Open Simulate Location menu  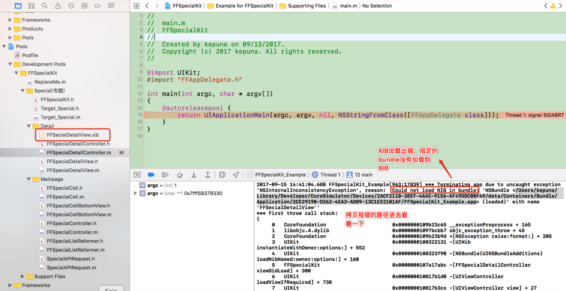click(236, 175)
